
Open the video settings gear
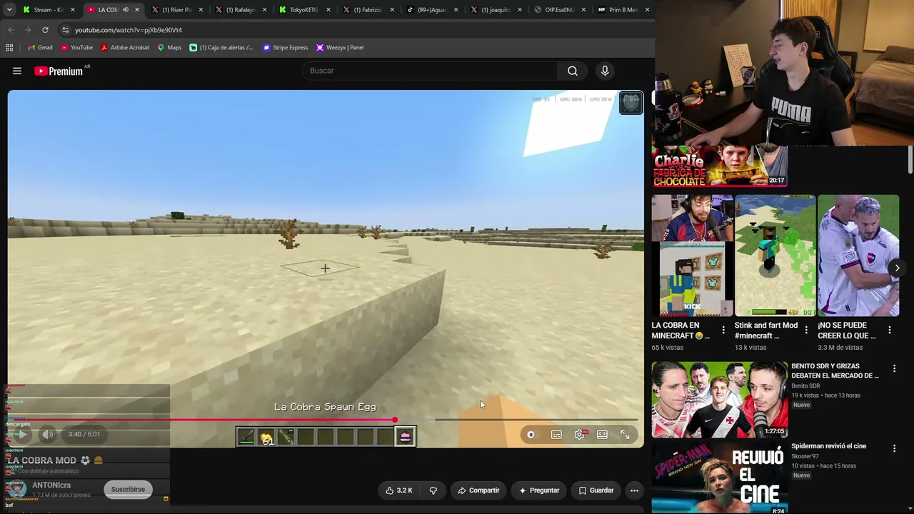579,434
